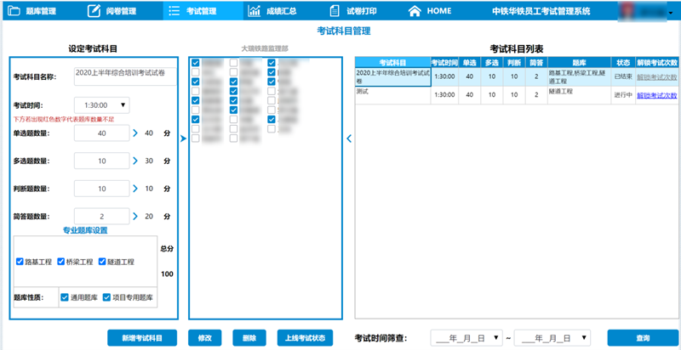Click the arrow beside 单选题数量 field
681x350 pixels.
(135, 133)
